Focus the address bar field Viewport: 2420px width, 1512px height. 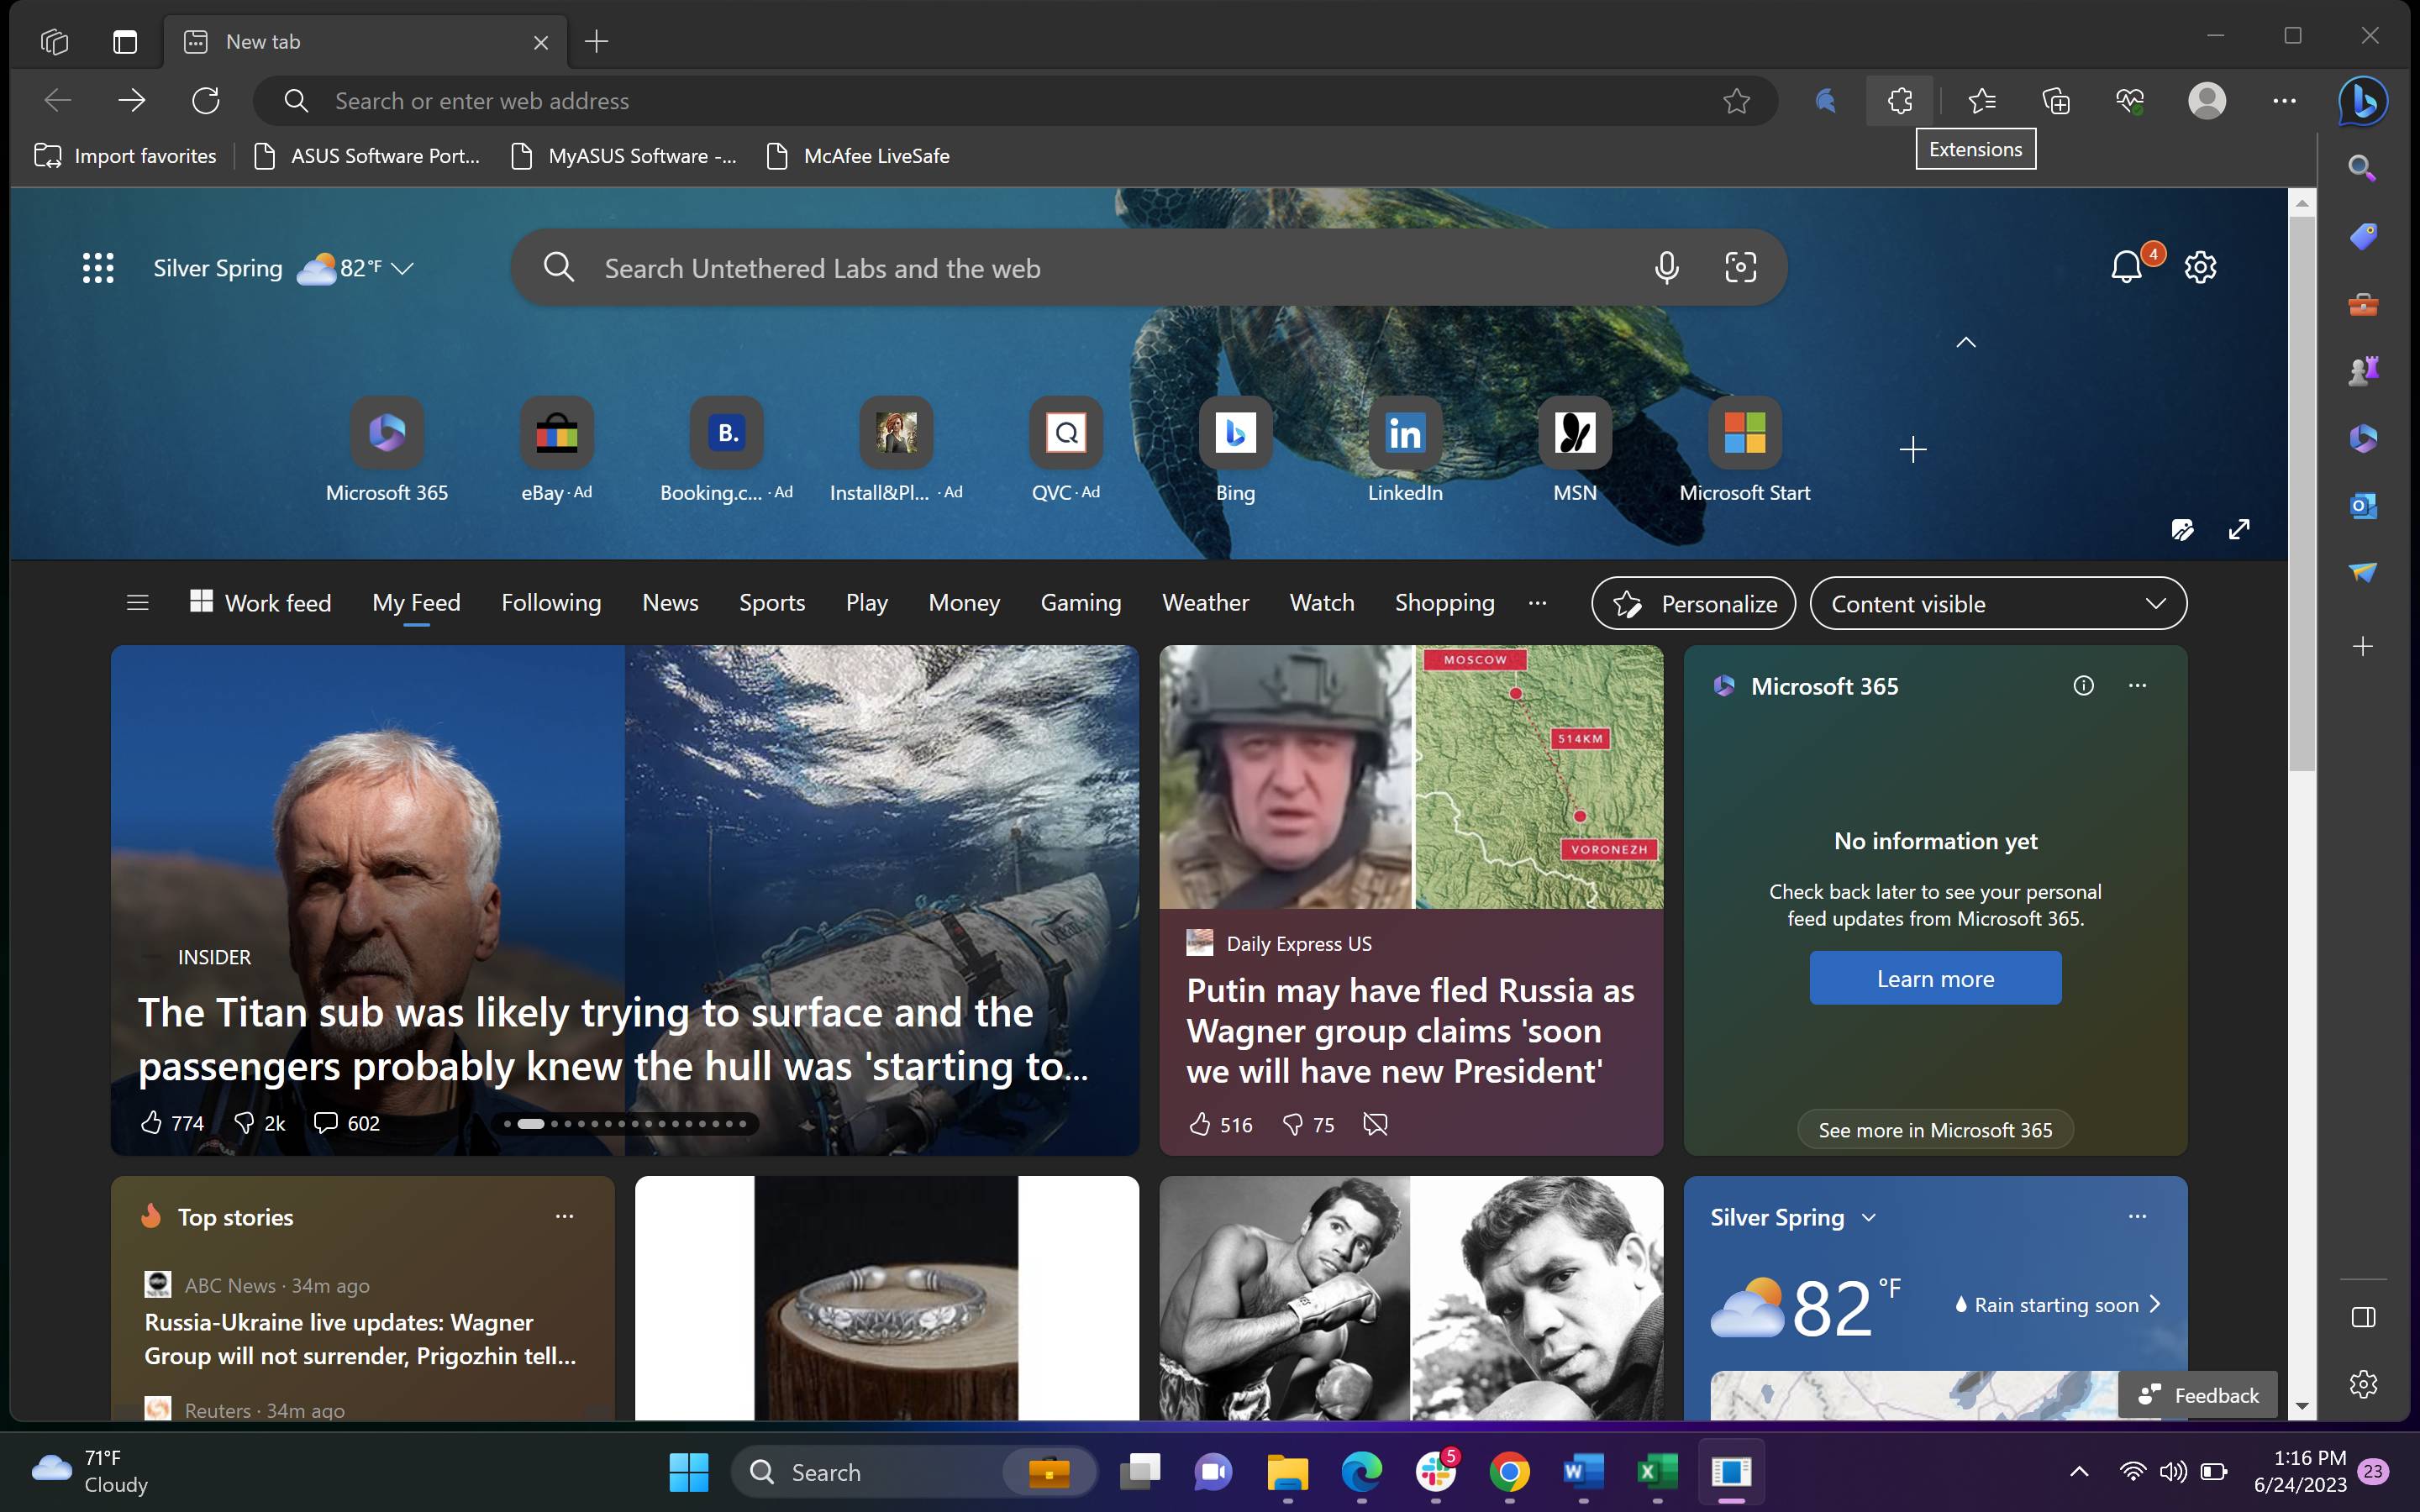(x=1015, y=101)
